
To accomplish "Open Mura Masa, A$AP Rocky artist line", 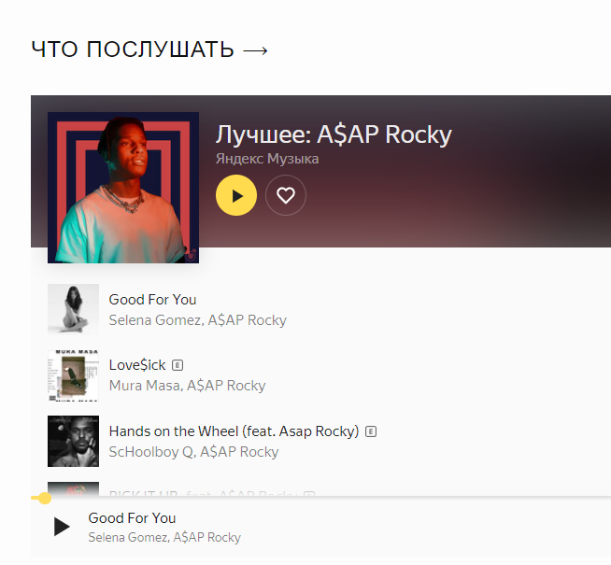I will [x=187, y=386].
